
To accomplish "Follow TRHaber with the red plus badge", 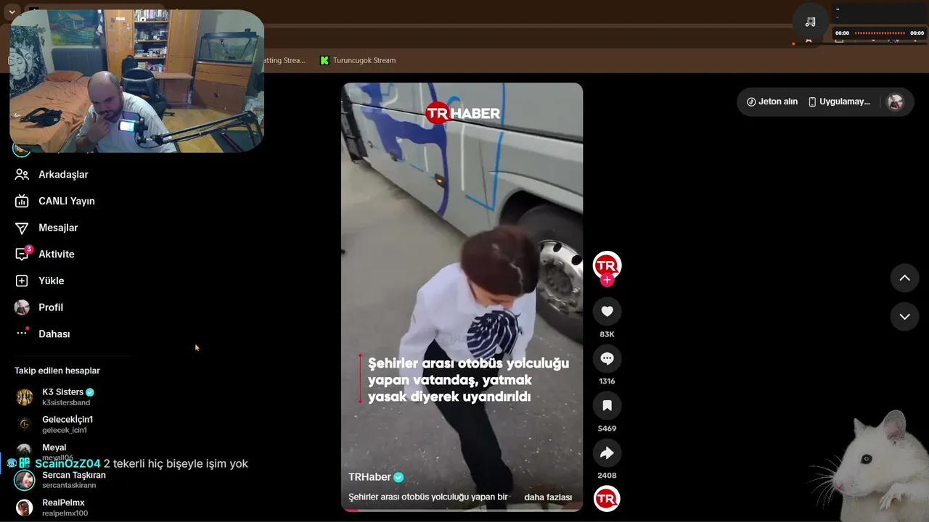I will coord(607,281).
